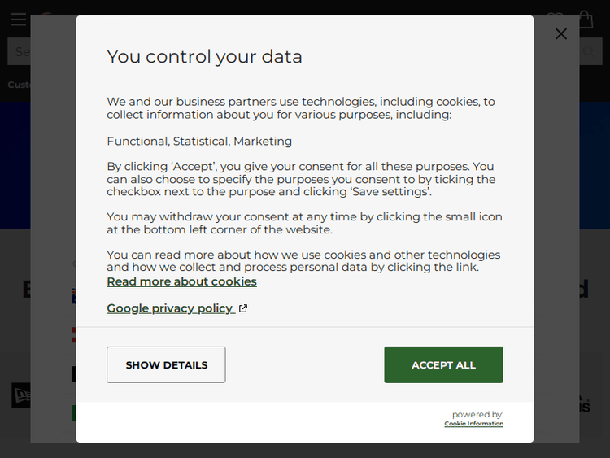Click the 'You control your data' heading
The image size is (610, 458).
(x=204, y=56)
